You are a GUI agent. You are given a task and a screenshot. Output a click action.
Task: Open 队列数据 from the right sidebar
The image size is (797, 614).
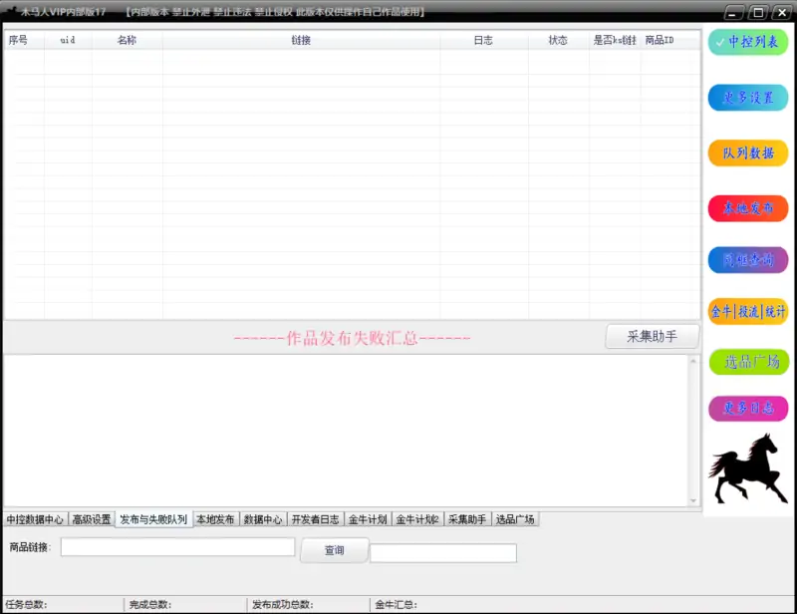(x=748, y=153)
